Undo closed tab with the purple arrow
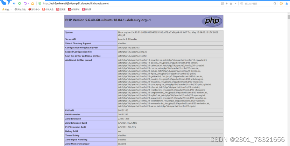The width and height of the screenshot is (290, 146). (x=26, y=3)
